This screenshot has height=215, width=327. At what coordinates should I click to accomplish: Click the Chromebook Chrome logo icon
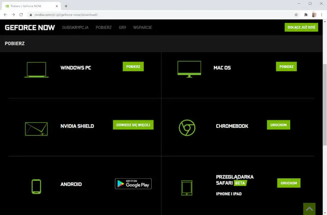187,128
